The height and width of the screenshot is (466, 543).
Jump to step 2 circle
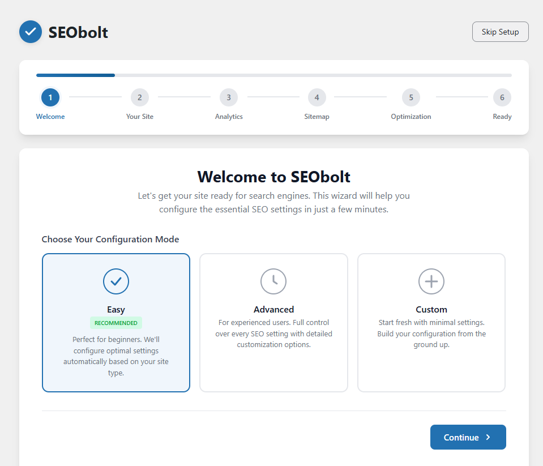[139, 97]
